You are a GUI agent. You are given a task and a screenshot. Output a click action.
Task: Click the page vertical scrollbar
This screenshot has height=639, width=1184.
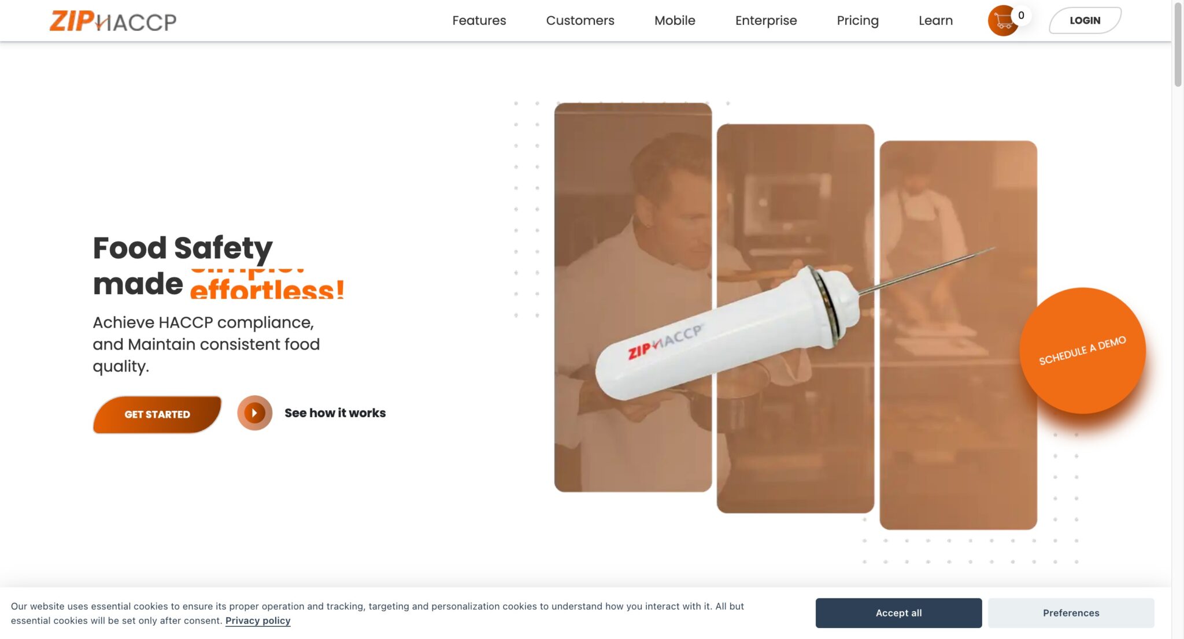(x=1178, y=319)
